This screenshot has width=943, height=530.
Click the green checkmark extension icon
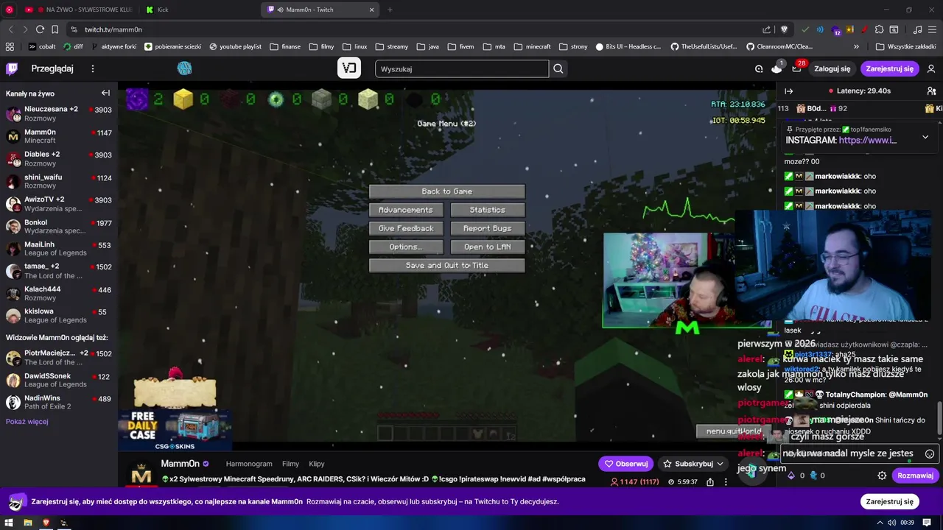coord(804,29)
